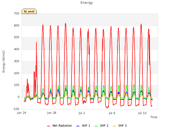Click the 500 y-axis tick label
174x131 pixels.
tap(17, 37)
